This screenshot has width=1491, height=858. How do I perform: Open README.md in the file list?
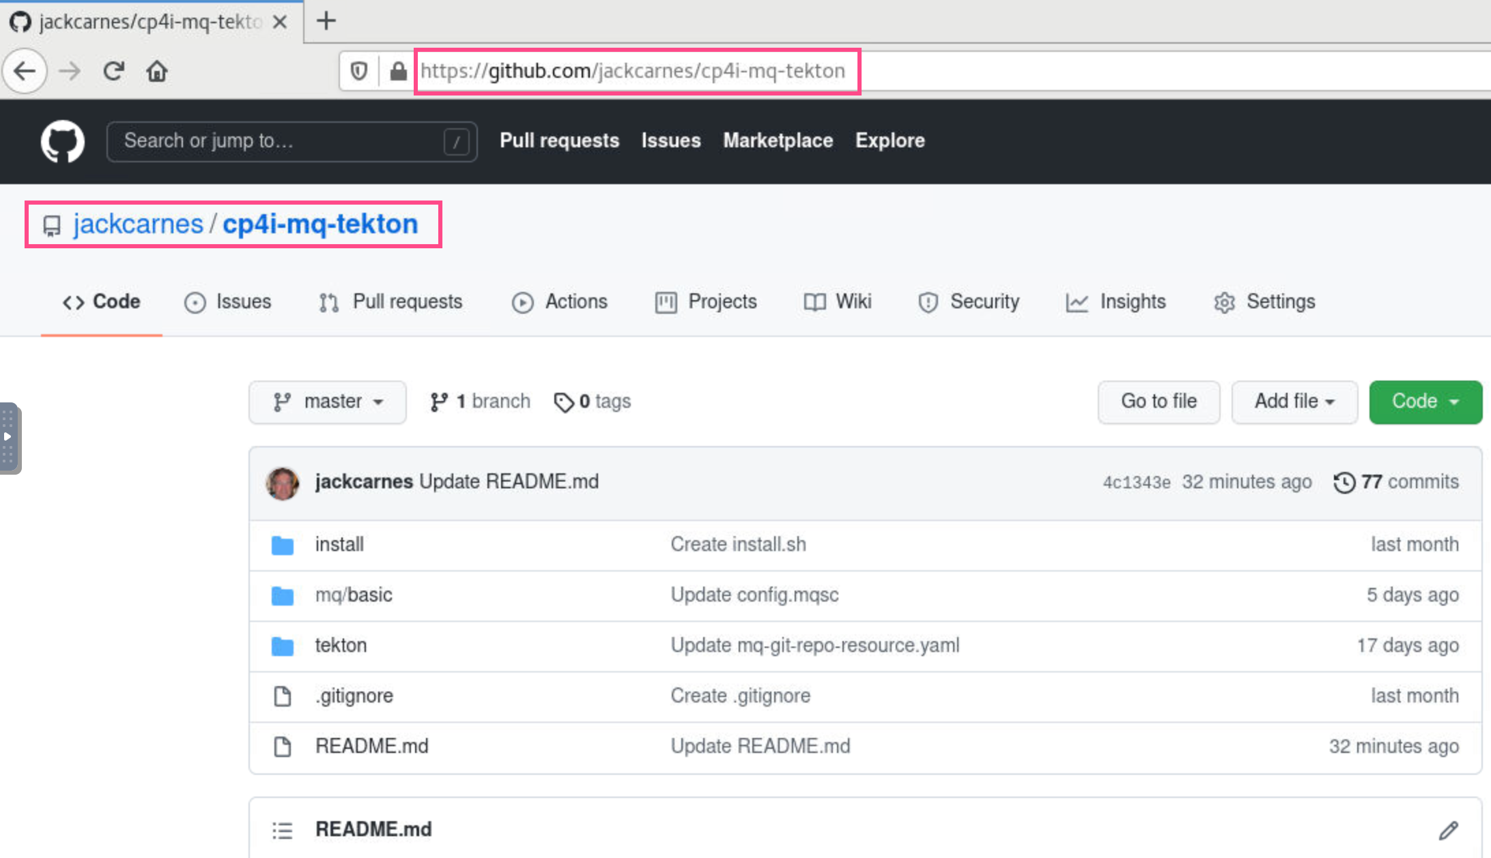[x=372, y=747]
